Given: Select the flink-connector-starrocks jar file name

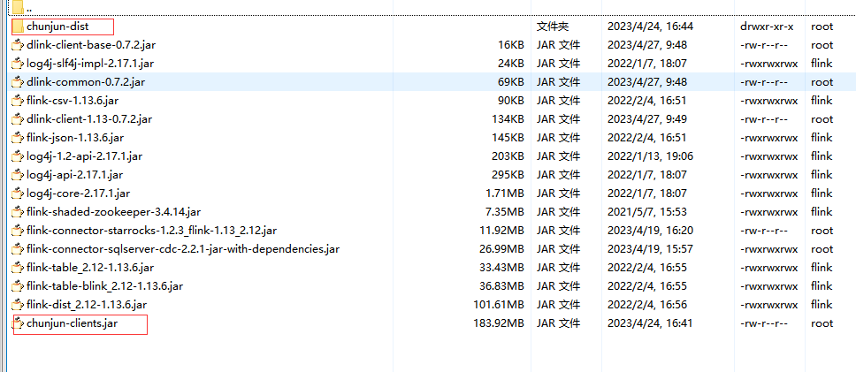Looking at the screenshot, I should pos(151,231).
